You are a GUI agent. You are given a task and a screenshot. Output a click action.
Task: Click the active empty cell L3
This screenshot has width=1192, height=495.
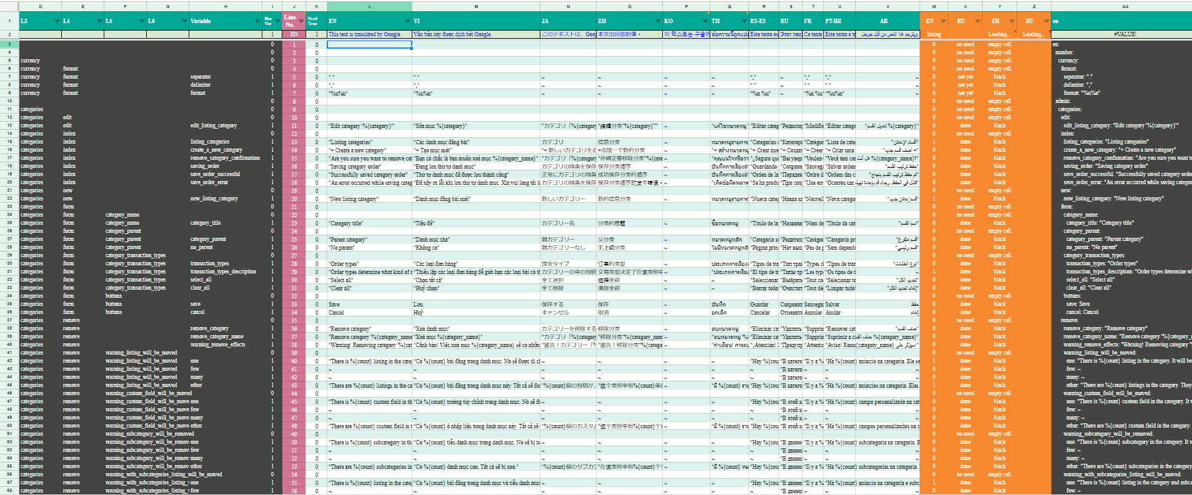(369, 44)
